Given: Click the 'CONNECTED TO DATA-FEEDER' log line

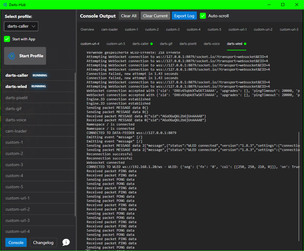Looking at the screenshot, I should pos(131,133).
